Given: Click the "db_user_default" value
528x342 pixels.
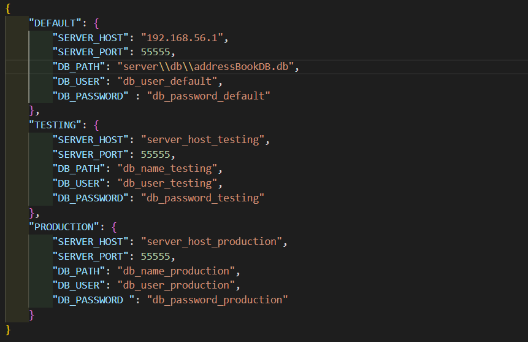Looking at the screenshot, I should [167, 81].
